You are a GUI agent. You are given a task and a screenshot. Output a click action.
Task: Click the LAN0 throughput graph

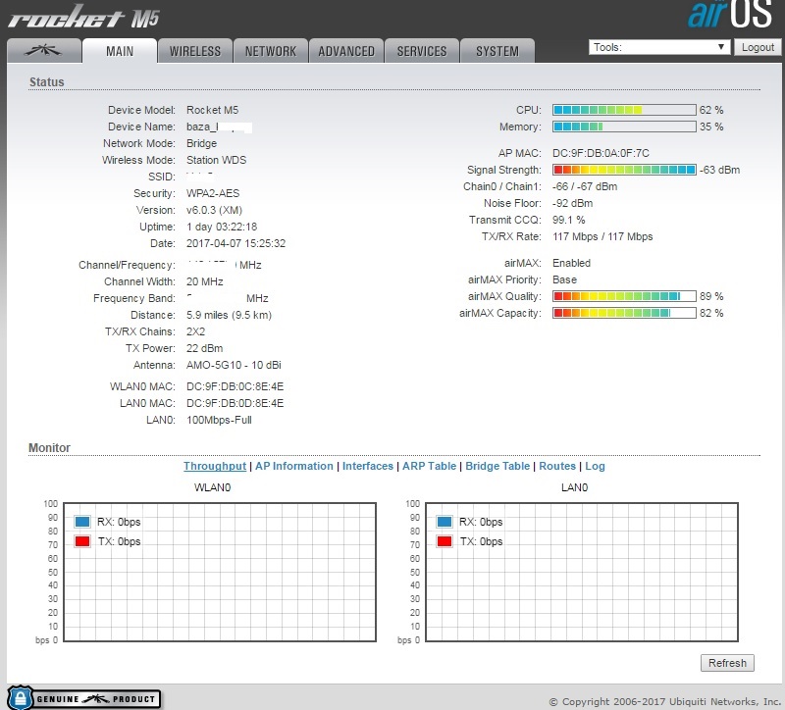(582, 572)
